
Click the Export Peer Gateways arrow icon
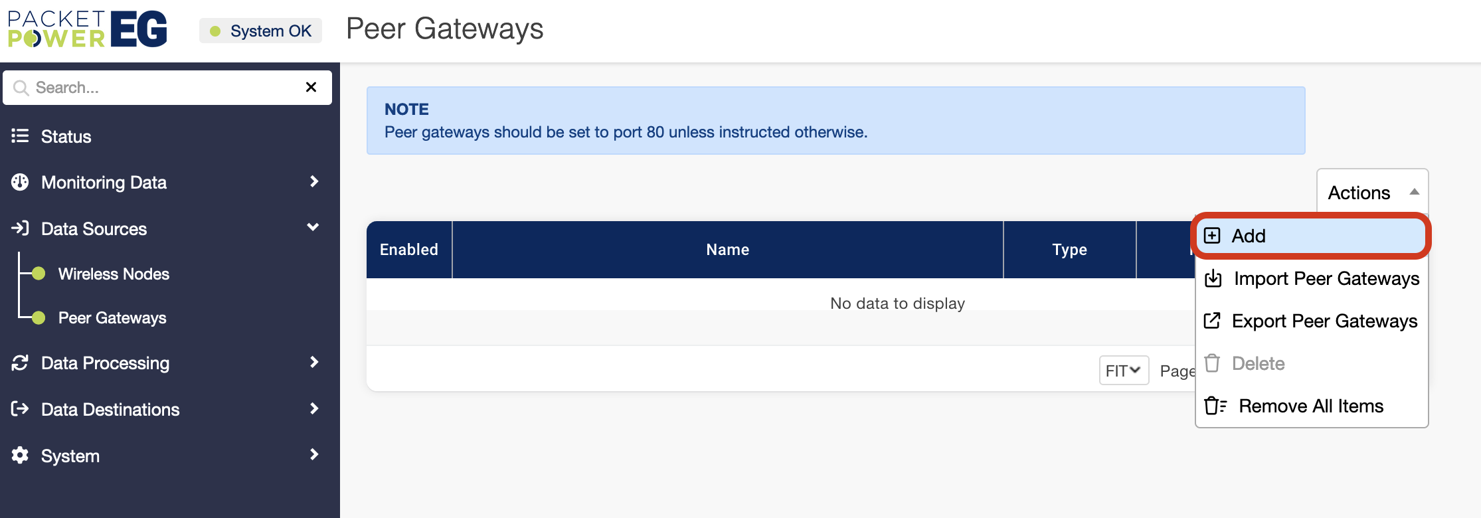point(1212,321)
